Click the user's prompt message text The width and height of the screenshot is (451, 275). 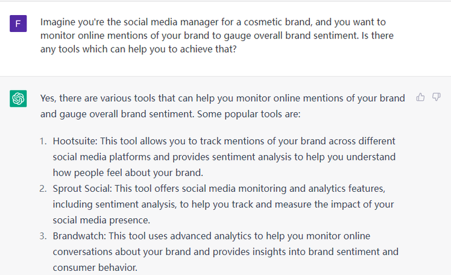(x=217, y=36)
